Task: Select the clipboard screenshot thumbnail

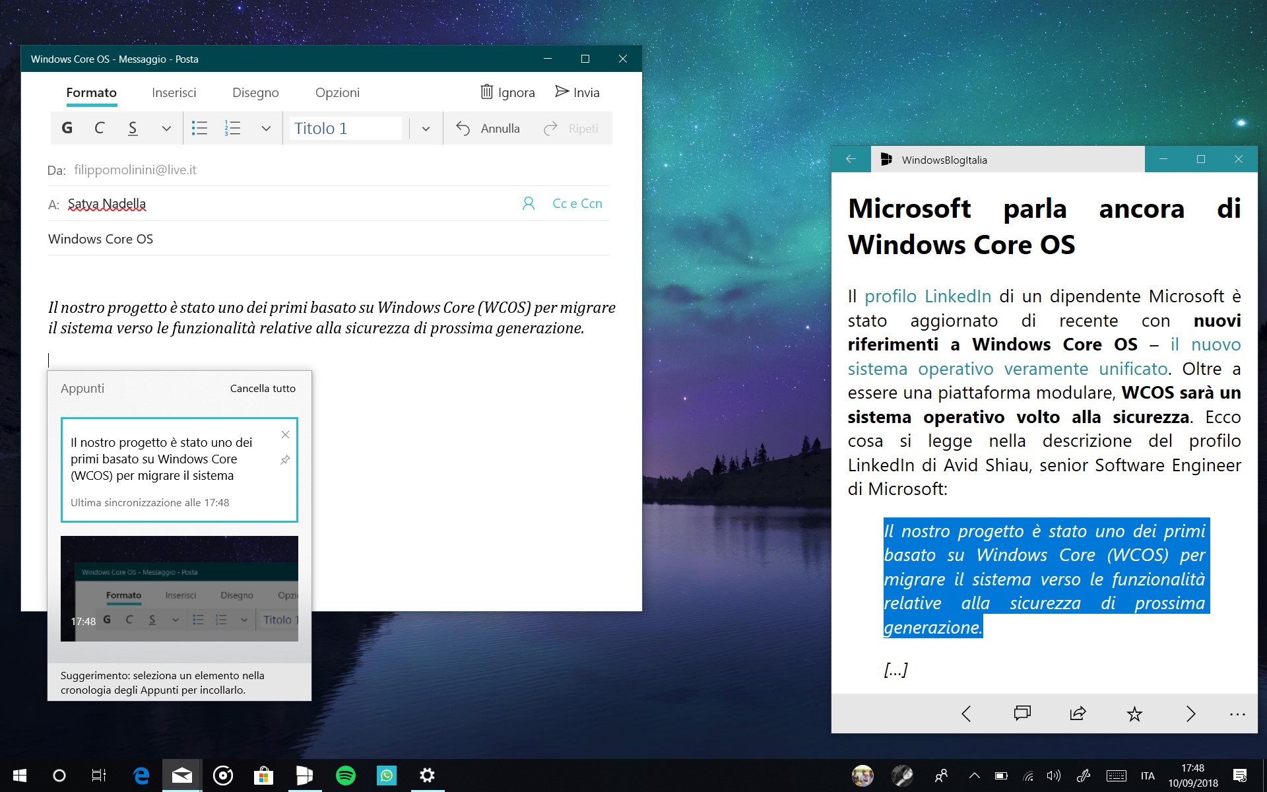Action: coord(179,587)
